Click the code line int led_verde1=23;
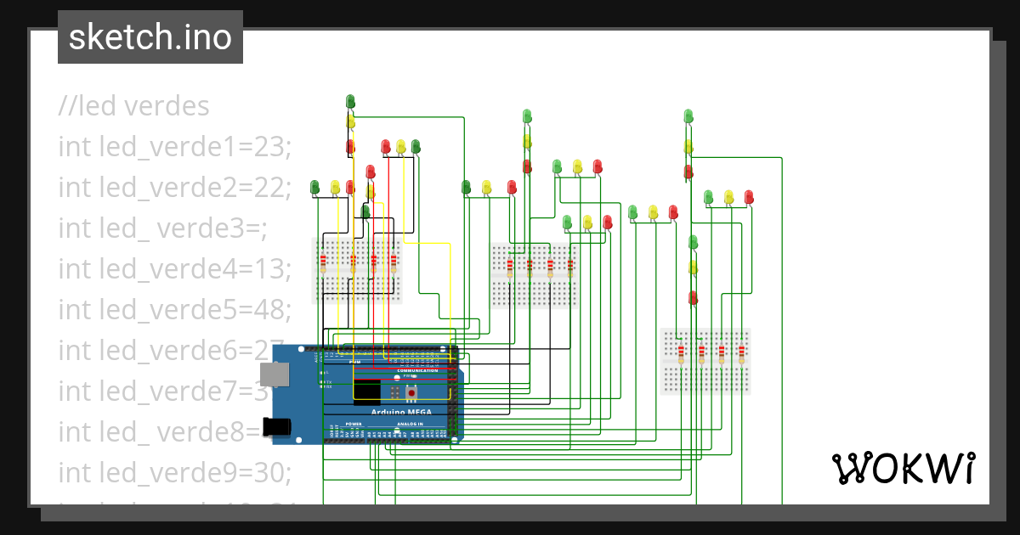 [x=174, y=146]
